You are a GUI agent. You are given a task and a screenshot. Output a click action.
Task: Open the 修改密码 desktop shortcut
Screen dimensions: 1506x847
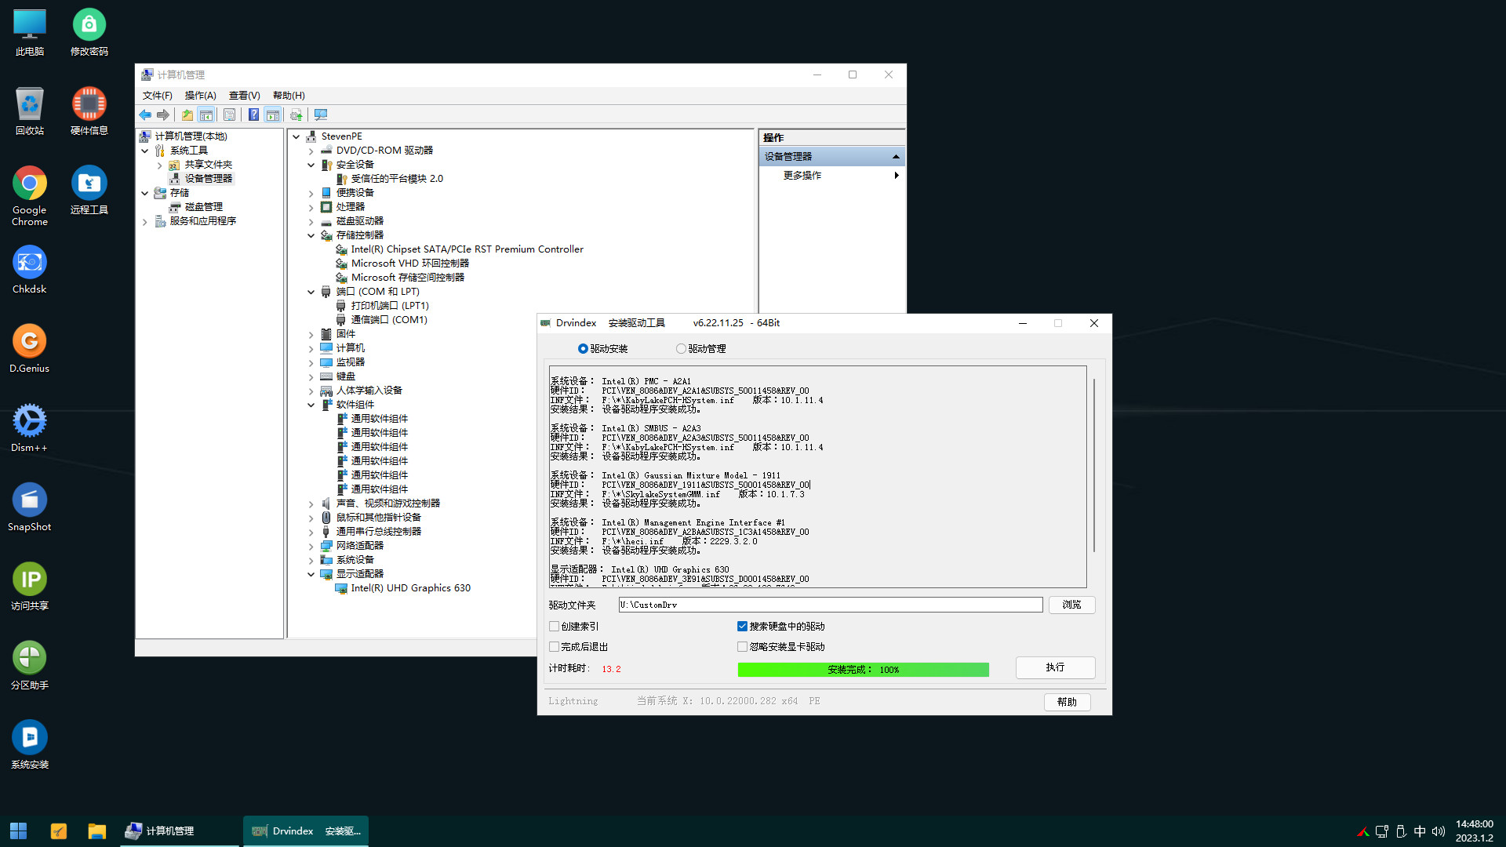pyautogui.click(x=89, y=33)
